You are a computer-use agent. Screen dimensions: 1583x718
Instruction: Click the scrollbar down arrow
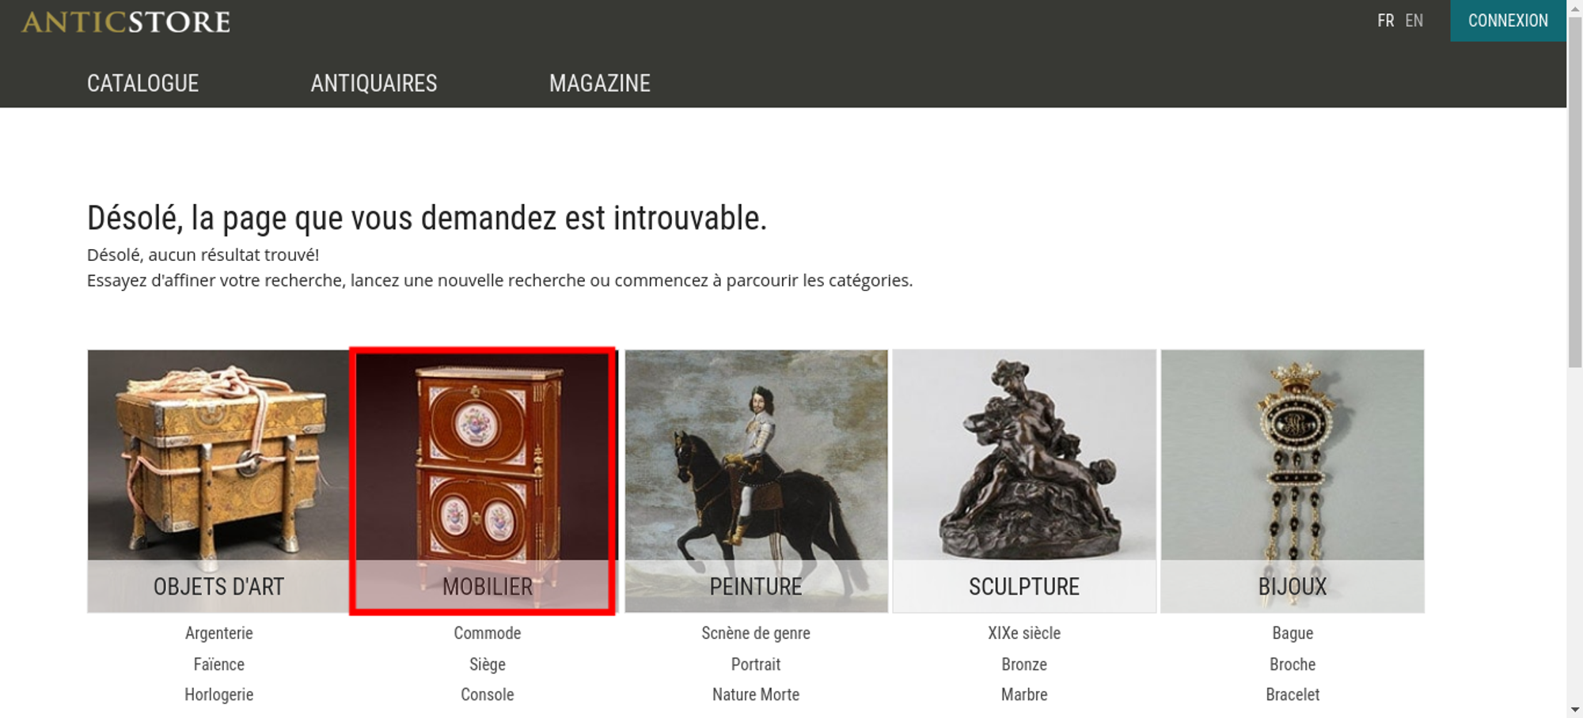[x=1574, y=709]
